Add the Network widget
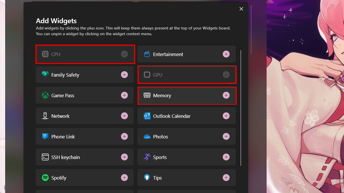 124,116
